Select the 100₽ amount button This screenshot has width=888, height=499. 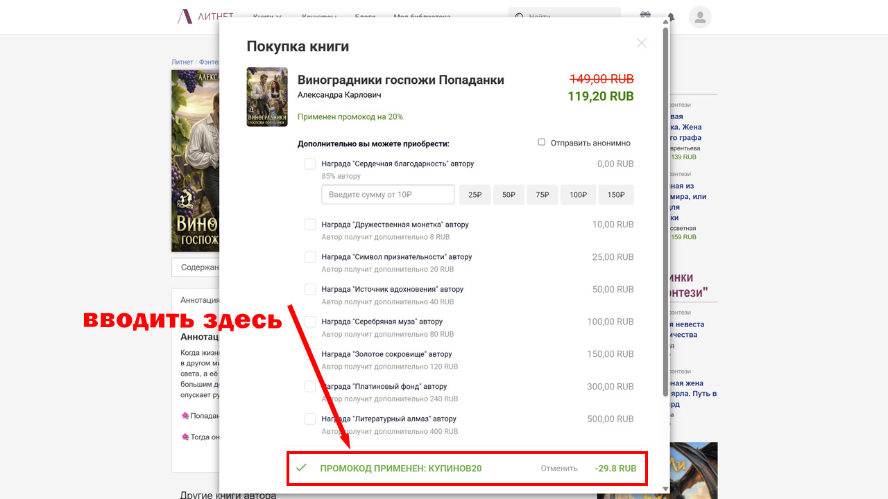[x=578, y=195]
